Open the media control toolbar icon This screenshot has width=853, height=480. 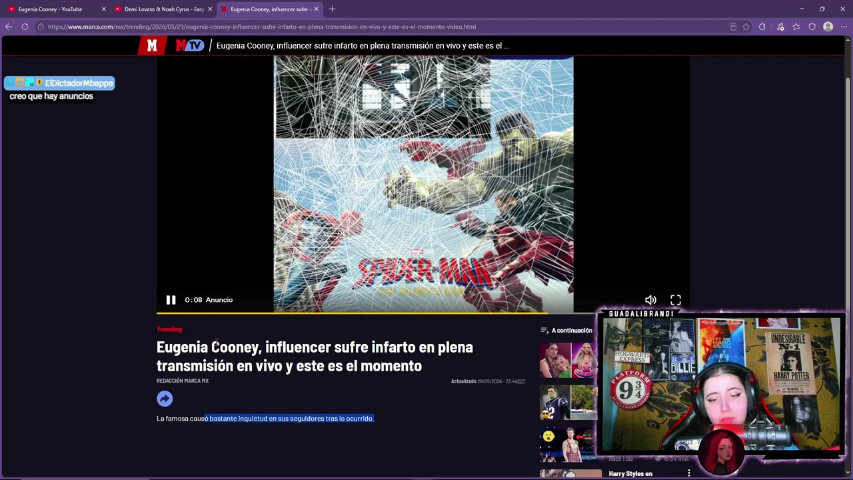click(780, 27)
